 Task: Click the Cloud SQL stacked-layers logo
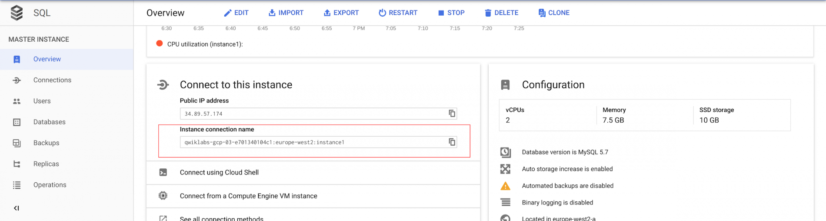tap(17, 13)
